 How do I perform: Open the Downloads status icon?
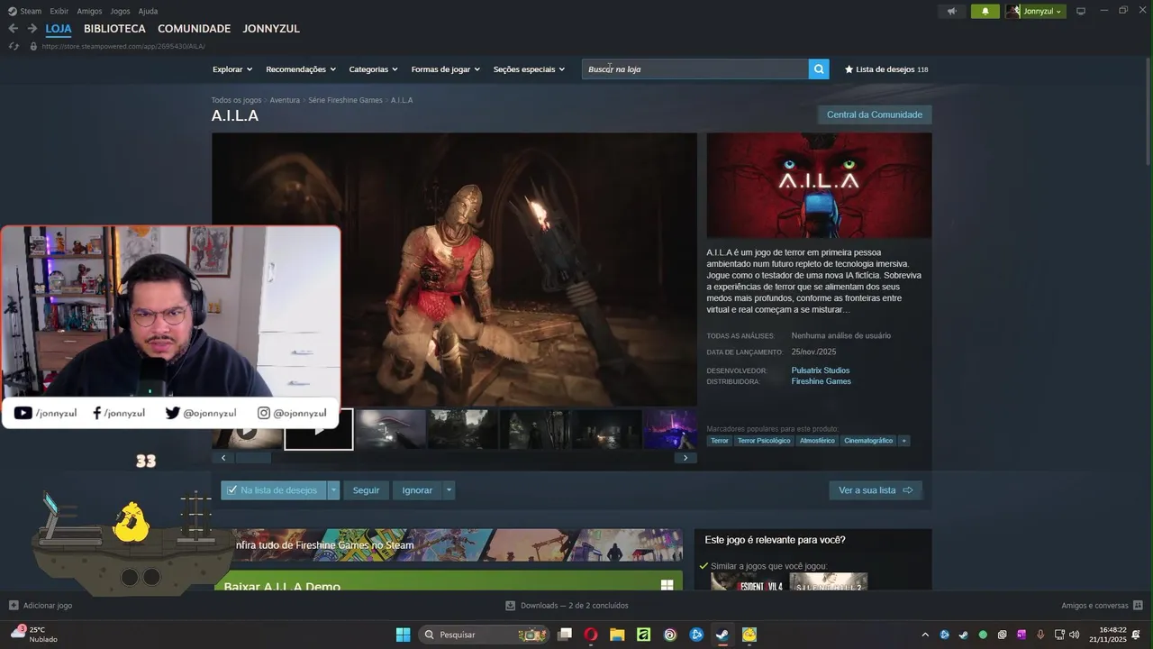[511, 606]
